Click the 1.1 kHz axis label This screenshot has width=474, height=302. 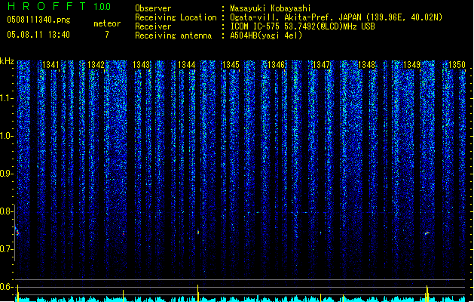6,98
